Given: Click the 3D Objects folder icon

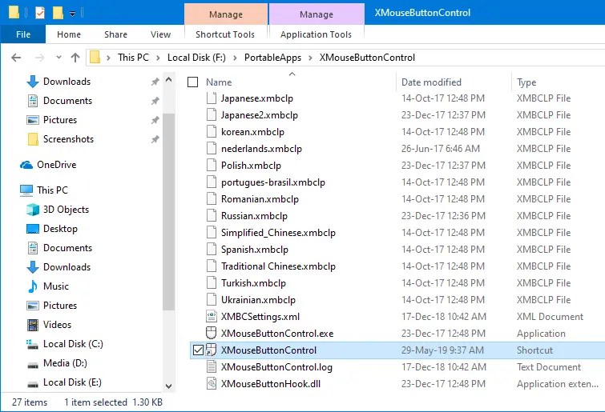Looking at the screenshot, I should tap(33, 210).
